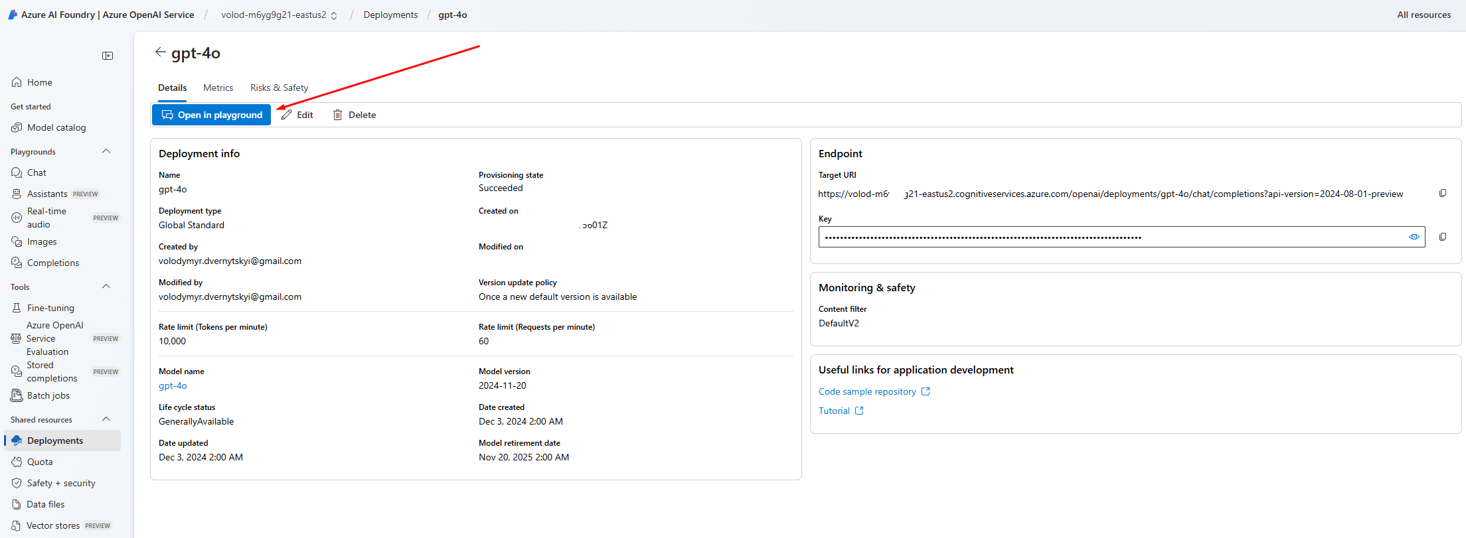Click Deployments in the breadcrumb
This screenshot has width=1466, height=538.
(x=390, y=15)
